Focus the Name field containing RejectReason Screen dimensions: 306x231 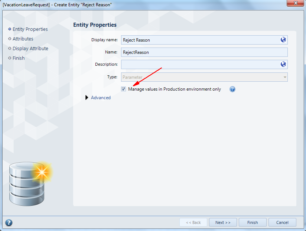[204, 52]
